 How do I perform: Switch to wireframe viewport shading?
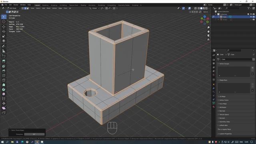click(199, 8)
